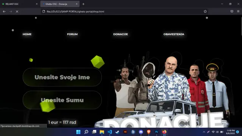
Task: Open the battery tray icon
Action: [222, 132]
